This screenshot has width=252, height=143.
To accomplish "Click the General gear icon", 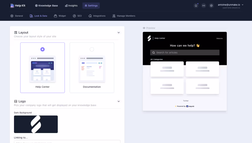I will [x=12, y=16].
